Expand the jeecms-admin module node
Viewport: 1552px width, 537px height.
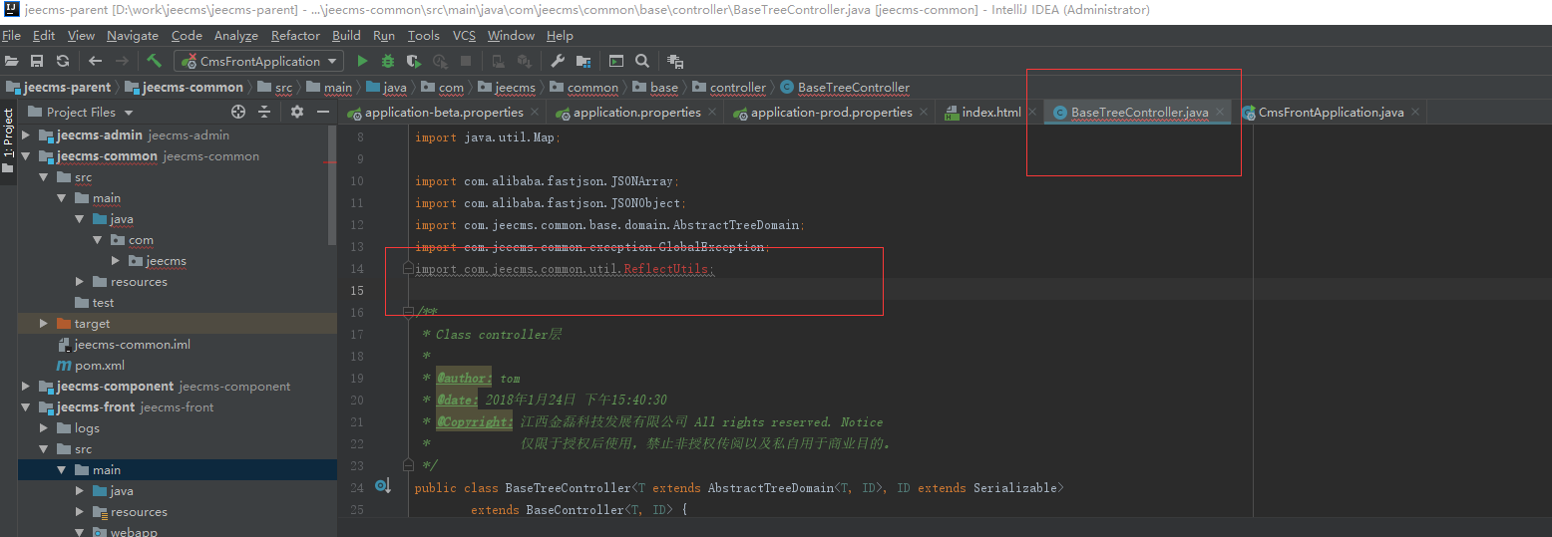[26, 135]
